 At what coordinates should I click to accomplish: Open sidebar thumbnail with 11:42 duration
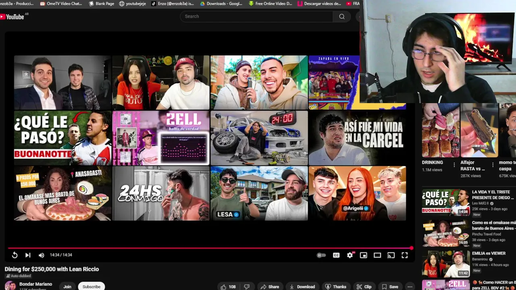coord(446,263)
